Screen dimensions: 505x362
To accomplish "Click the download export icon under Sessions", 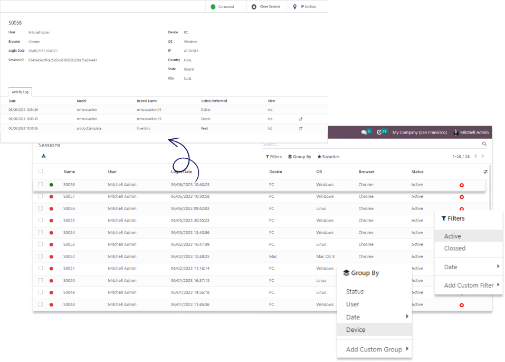I will pos(43,156).
